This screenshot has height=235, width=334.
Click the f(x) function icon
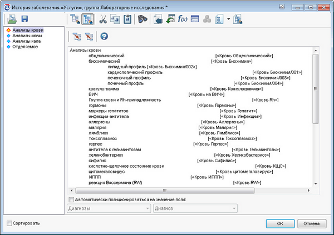183,19
